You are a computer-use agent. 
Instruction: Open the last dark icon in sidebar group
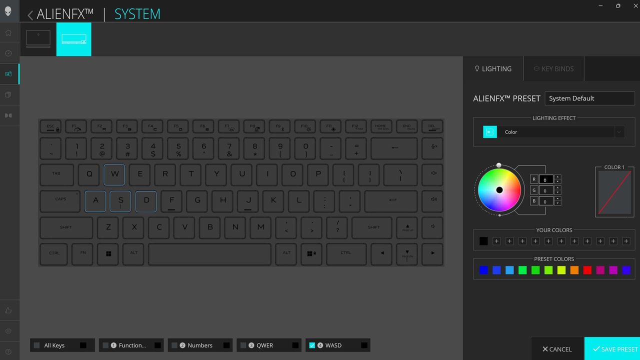tap(8, 115)
